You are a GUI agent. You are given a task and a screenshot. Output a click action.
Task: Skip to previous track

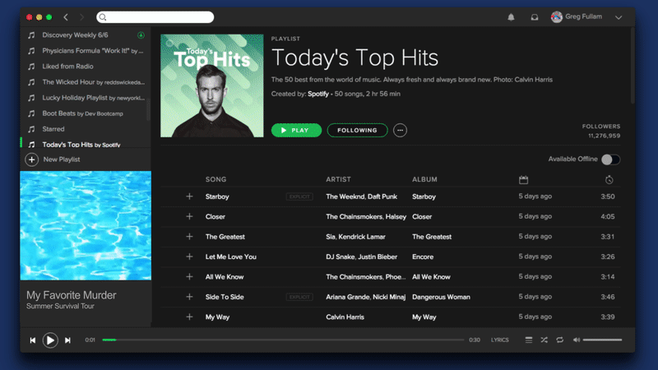[x=33, y=340]
